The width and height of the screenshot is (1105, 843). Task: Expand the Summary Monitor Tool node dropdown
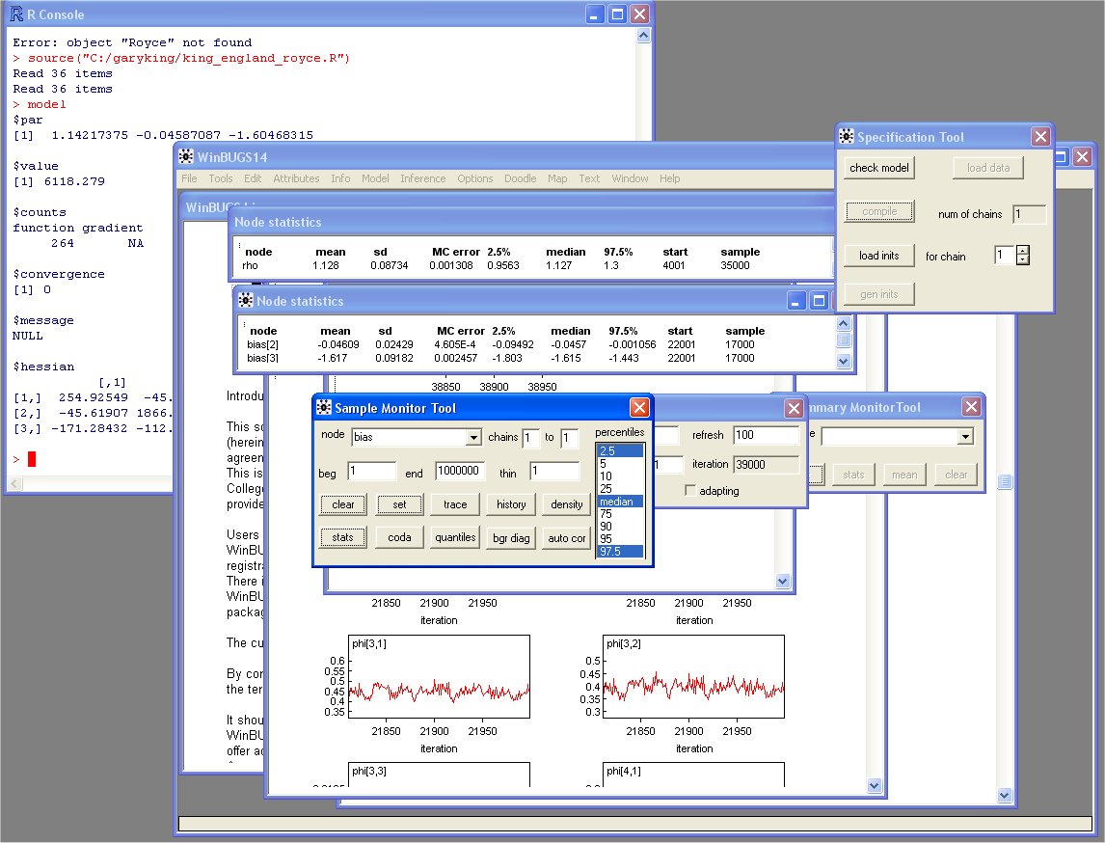click(965, 437)
